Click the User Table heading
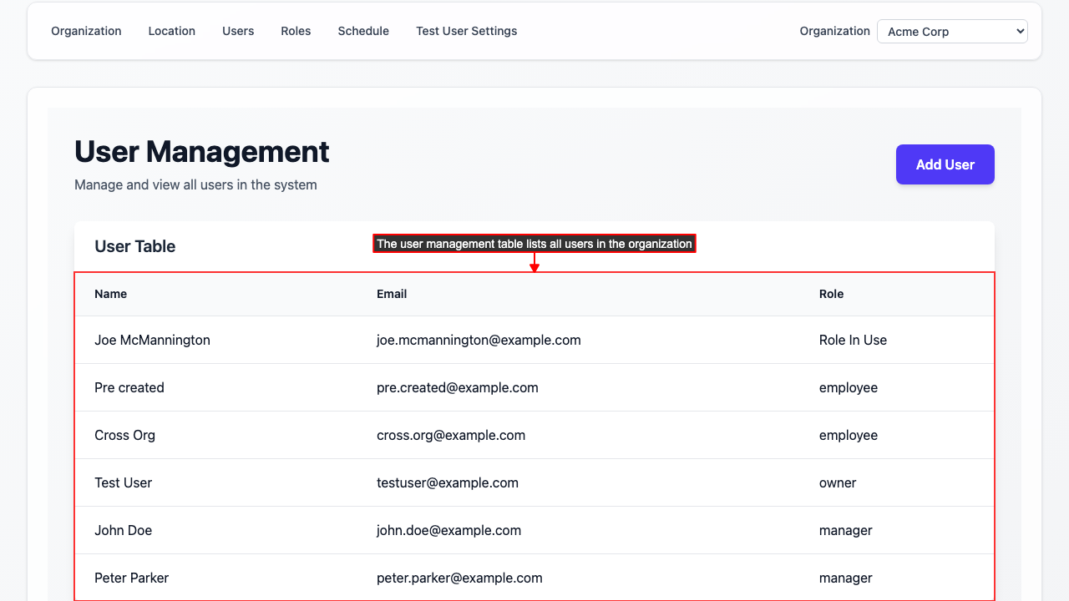 click(x=134, y=246)
